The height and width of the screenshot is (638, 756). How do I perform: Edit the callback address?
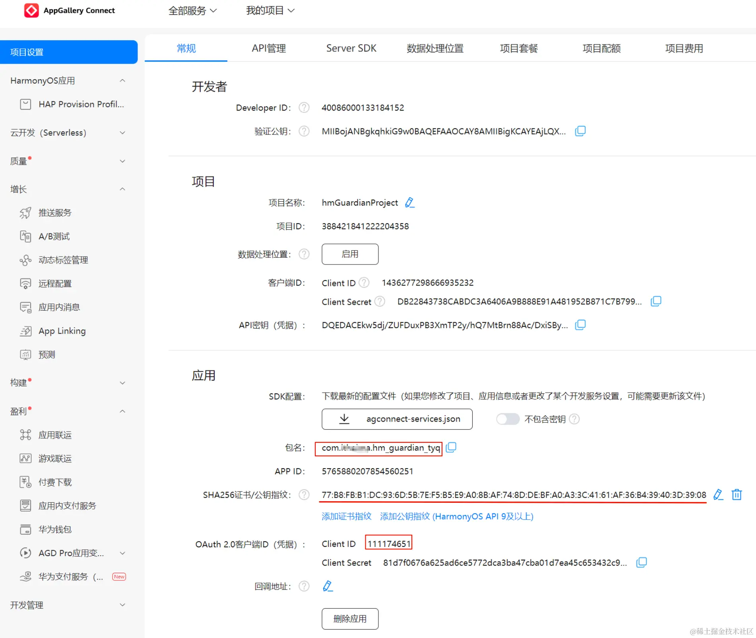[x=328, y=586]
